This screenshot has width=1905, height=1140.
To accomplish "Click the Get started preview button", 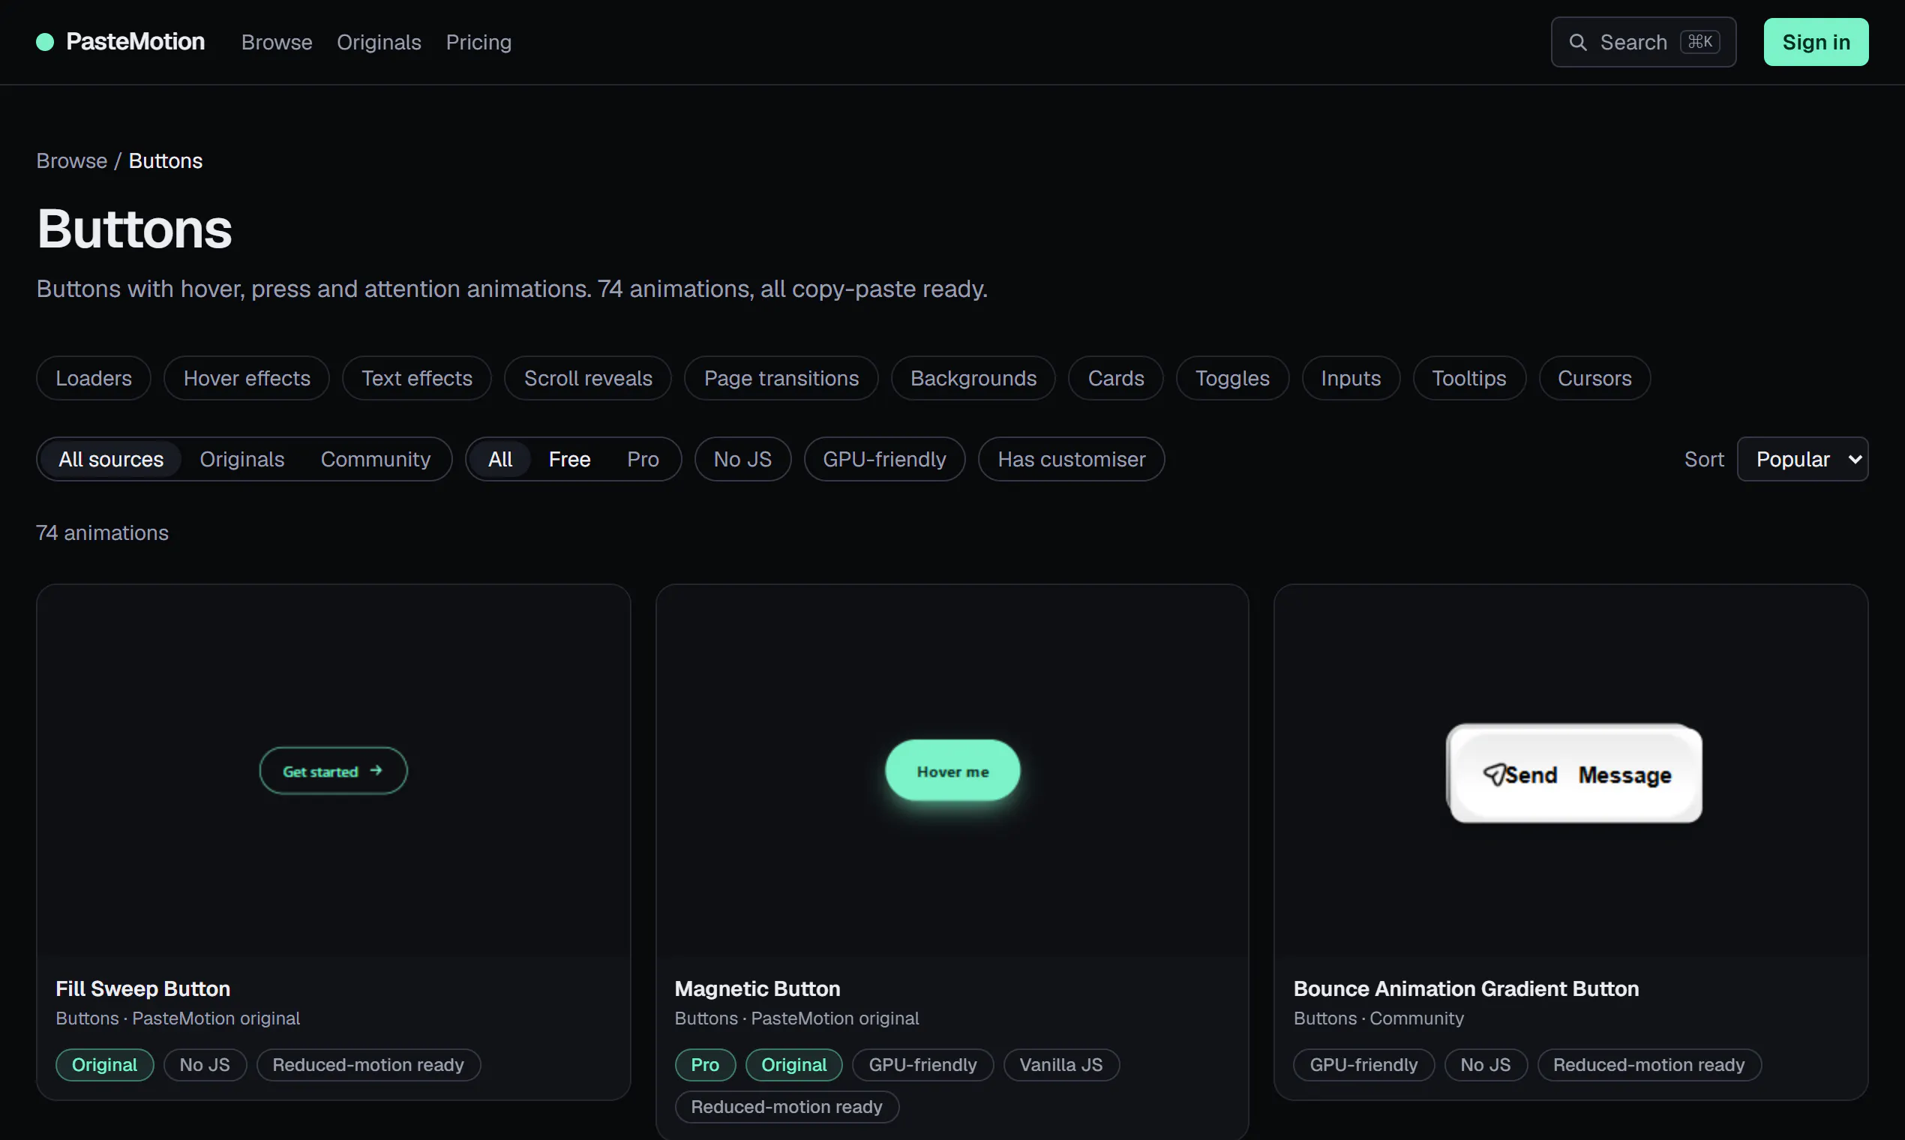I will coord(333,770).
